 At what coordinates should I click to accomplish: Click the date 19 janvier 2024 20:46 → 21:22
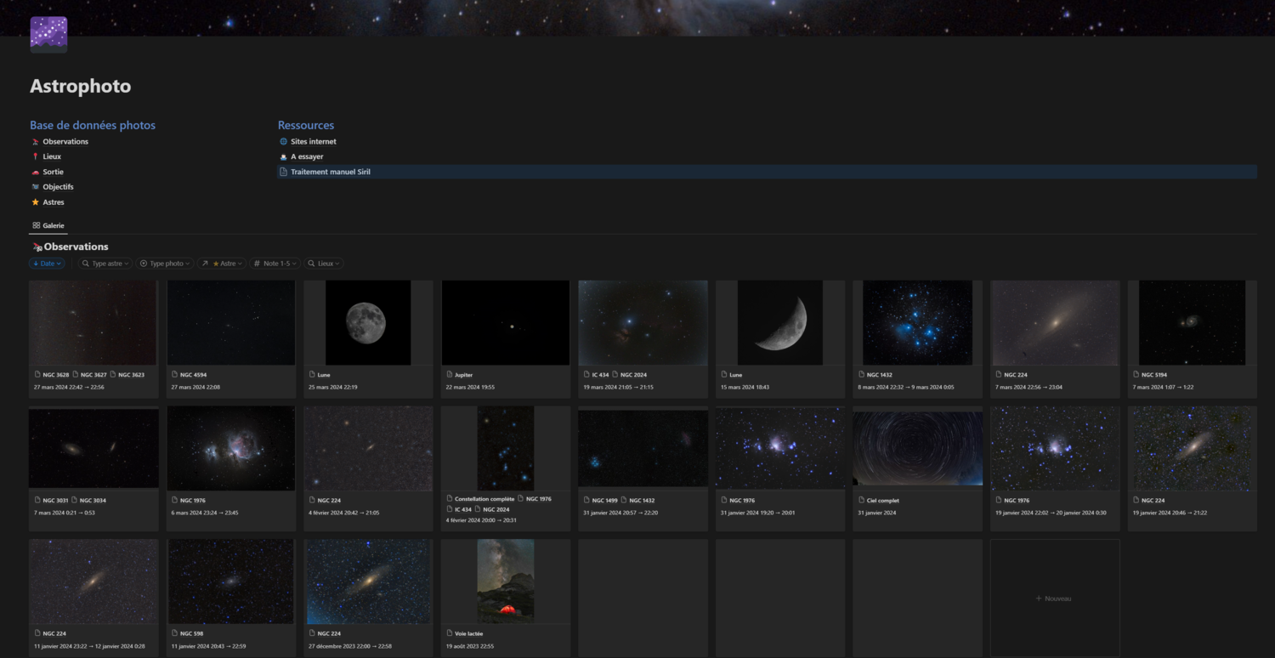click(1170, 513)
